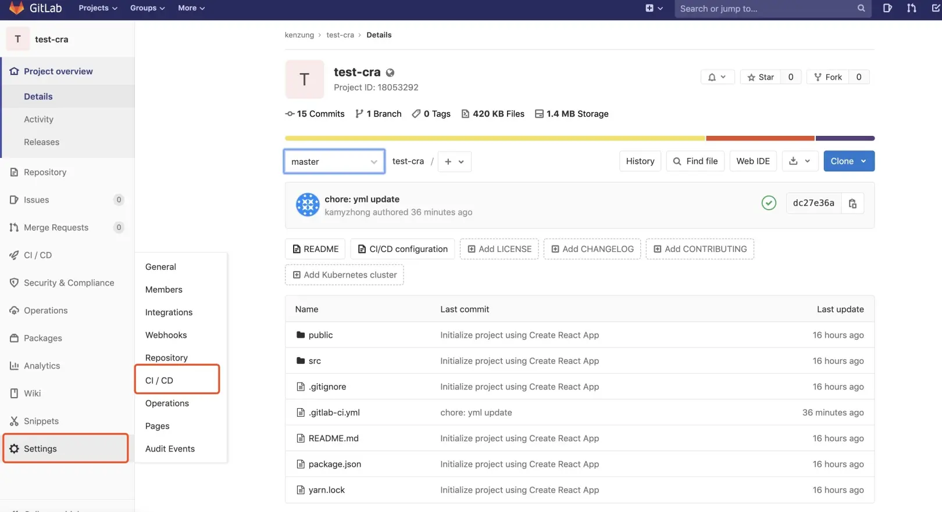
Task: Copy commit SHA dc27e36a to clipboard
Action: (x=852, y=203)
